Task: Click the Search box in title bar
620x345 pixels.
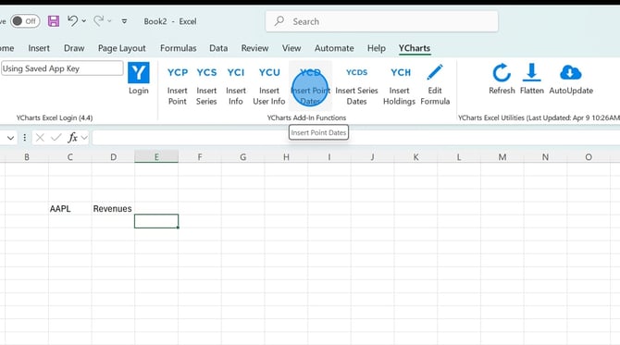Action: tap(381, 21)
